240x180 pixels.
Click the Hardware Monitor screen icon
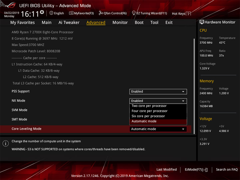coord(202,22)
